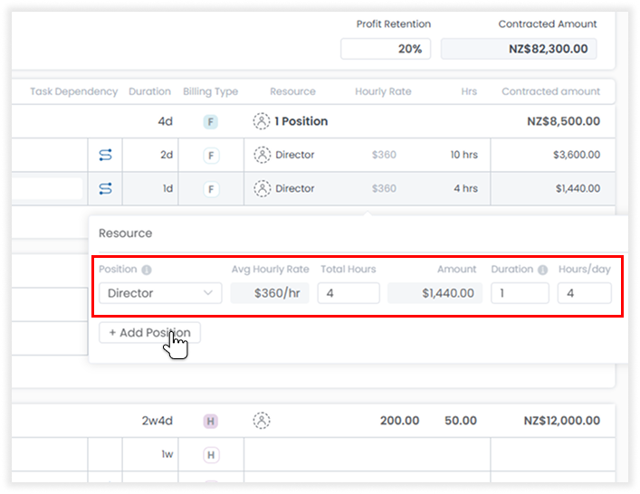Click the Director person icon in 10 hrs row
The image size is (640, 494).
click(x=262, y=155)
